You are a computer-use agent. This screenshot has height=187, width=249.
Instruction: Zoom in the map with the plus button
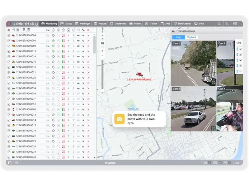pos(102,51)
